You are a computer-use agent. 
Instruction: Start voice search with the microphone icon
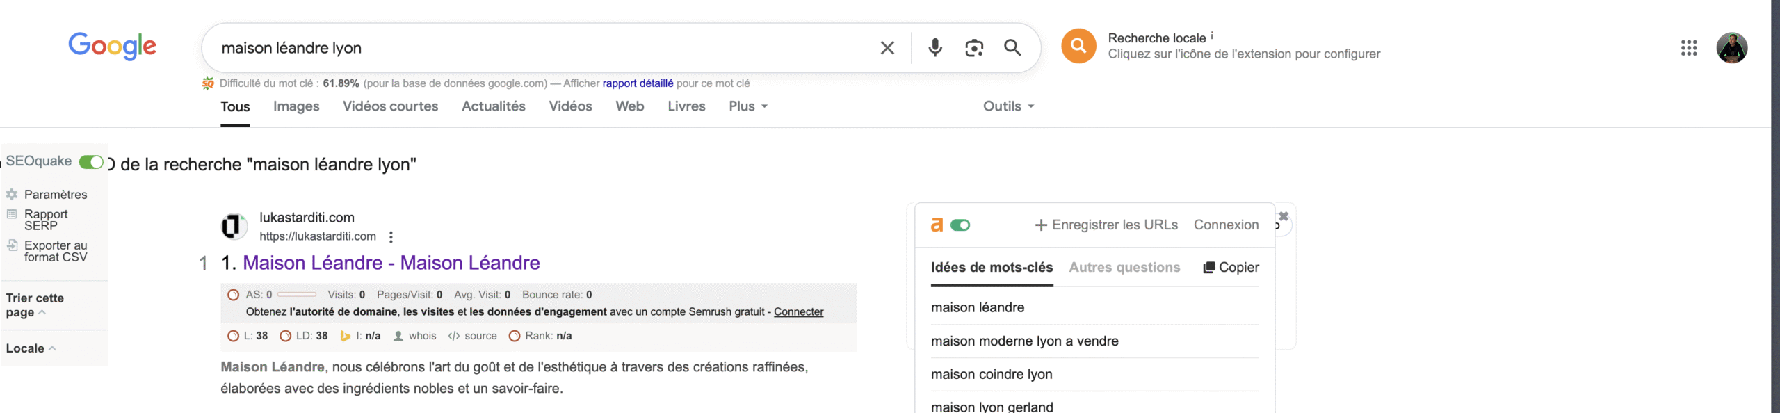point(935,47)
